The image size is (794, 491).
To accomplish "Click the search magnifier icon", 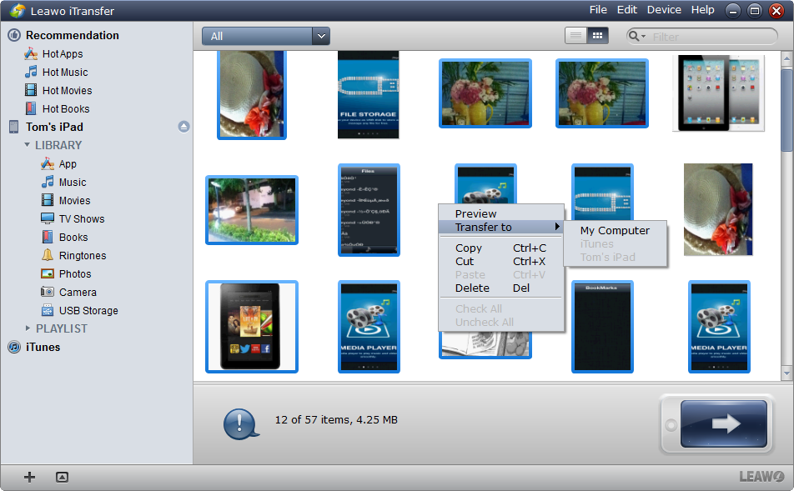I will tap(634, 36).
